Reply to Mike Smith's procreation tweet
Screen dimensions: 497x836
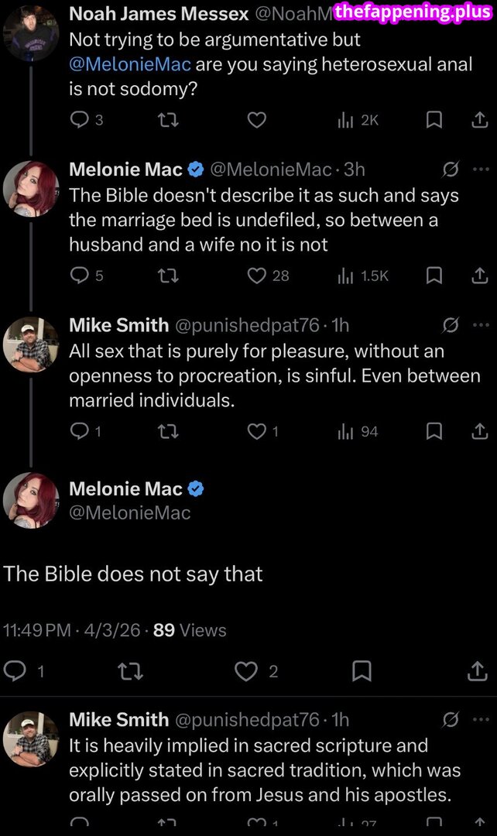coord(80,431)
